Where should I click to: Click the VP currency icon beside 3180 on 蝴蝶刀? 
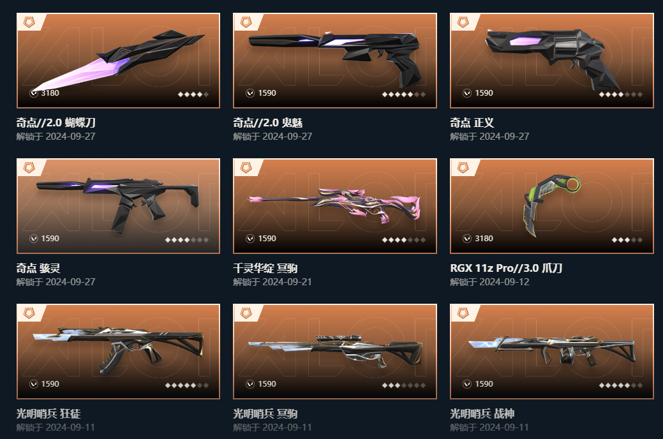[x=34, y=93]
